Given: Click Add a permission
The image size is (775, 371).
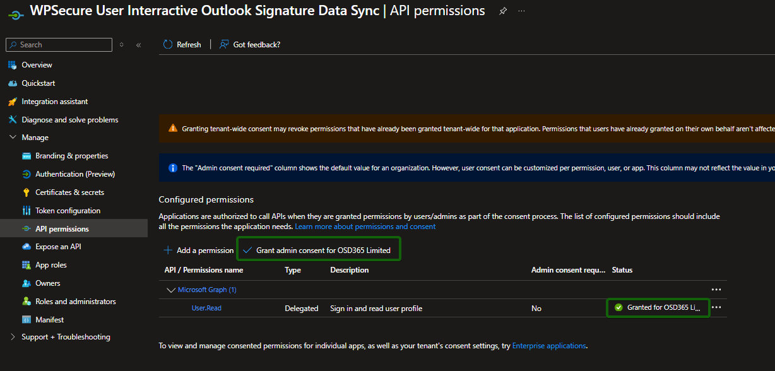Looking at the screenshot, I should [x=199, y=250].
